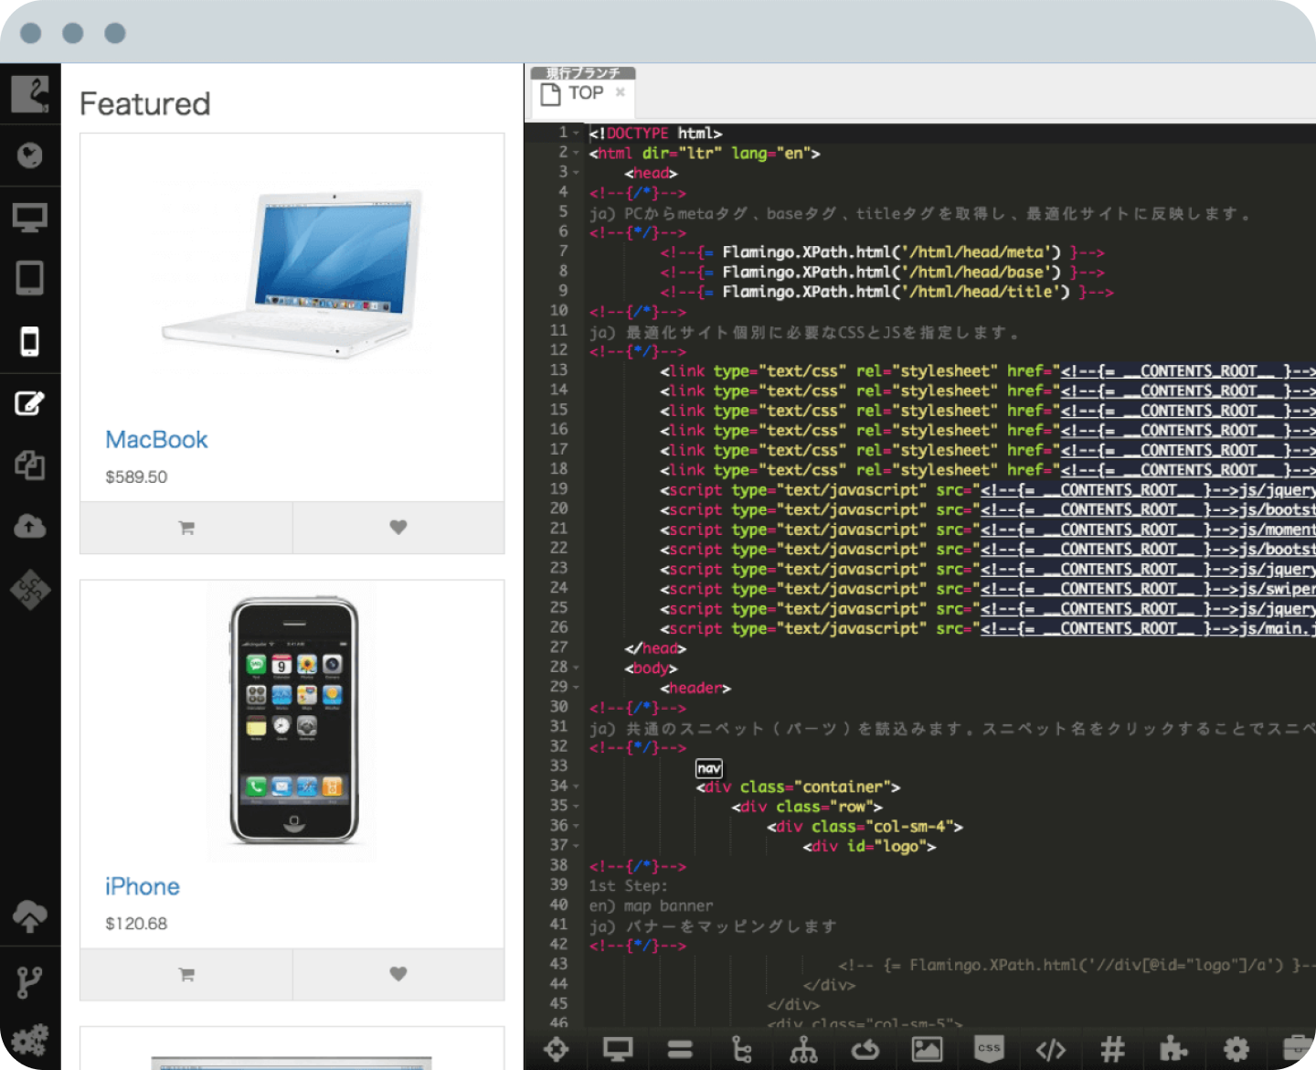
Task: Collapse code fold at line 28 body
Action: tap(576, 668)
